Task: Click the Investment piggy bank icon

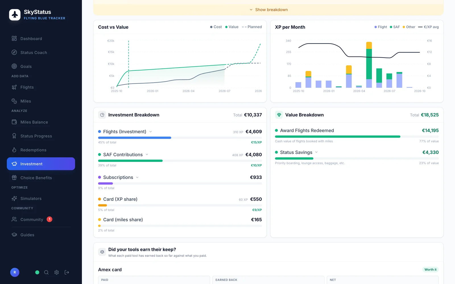Action: pos(14,164)
